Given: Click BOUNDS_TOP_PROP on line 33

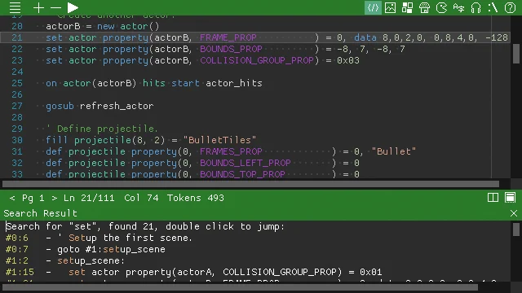Looking at the screenshot, I should point(242,174).
